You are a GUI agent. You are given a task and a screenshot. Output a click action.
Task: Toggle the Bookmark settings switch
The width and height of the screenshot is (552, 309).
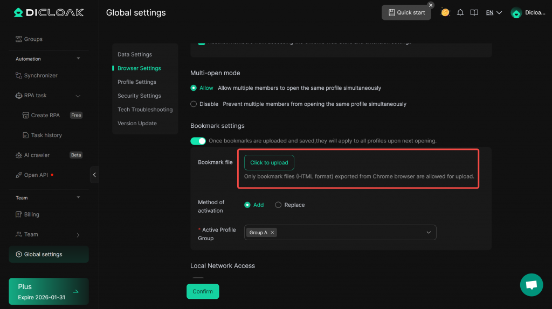[198, 141]
